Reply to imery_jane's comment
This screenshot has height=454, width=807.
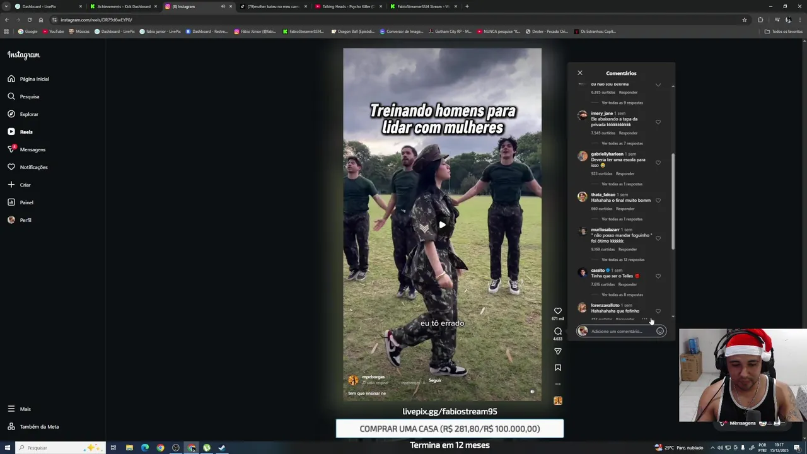[628, 133]
